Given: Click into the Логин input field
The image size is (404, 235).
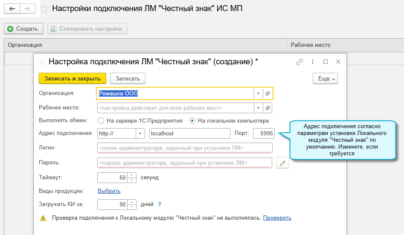Looking at the screenshot, I should coord(185,148).
